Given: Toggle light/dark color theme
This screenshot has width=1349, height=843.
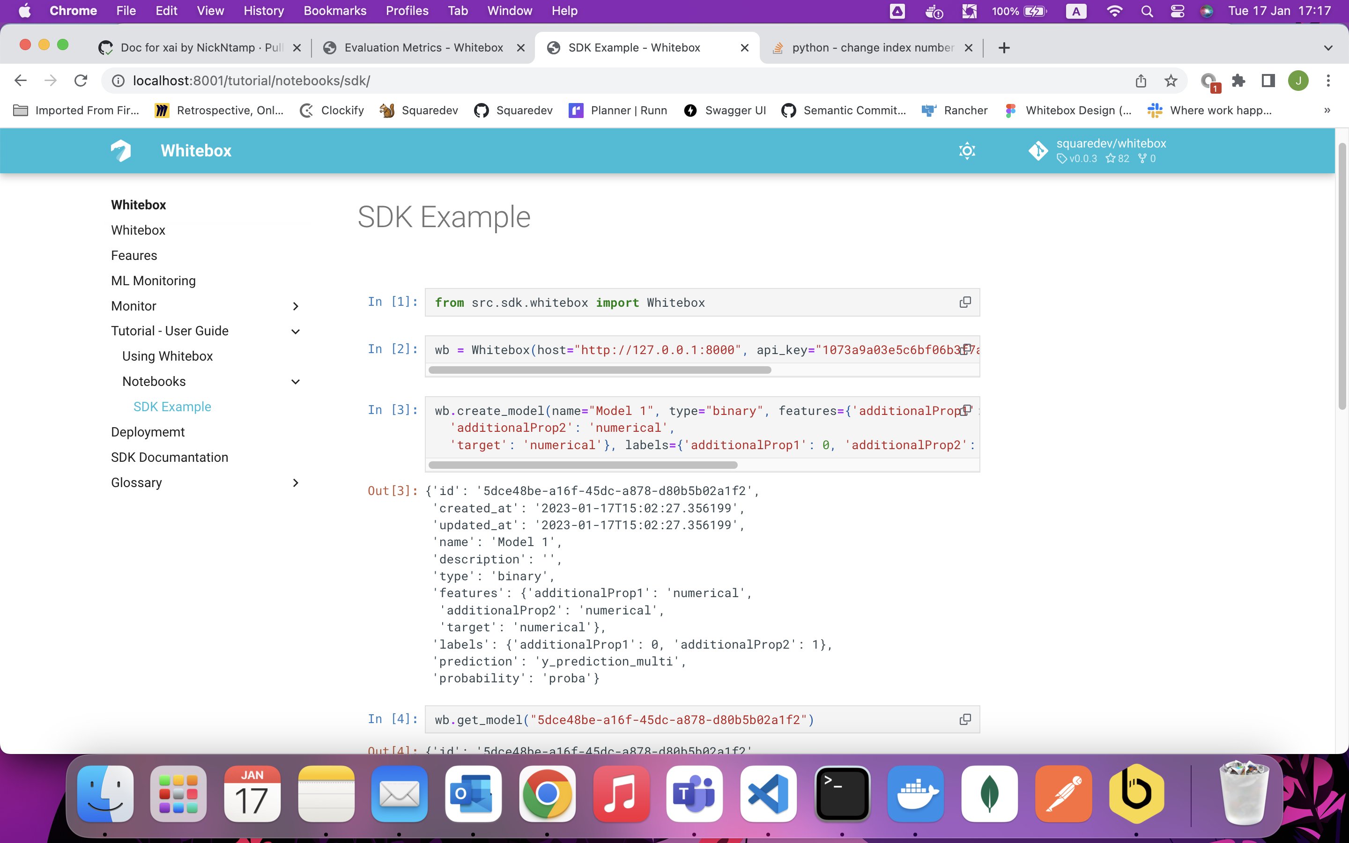Looking at the screenshot, I should 967,150.
